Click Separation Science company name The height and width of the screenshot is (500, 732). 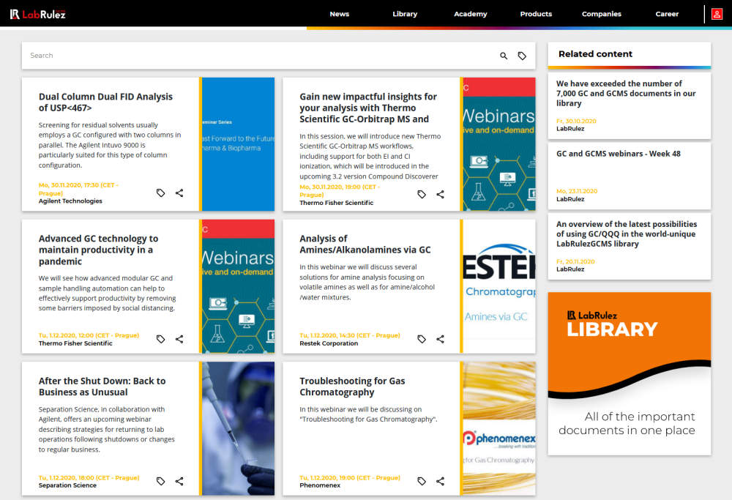[67, 485]
